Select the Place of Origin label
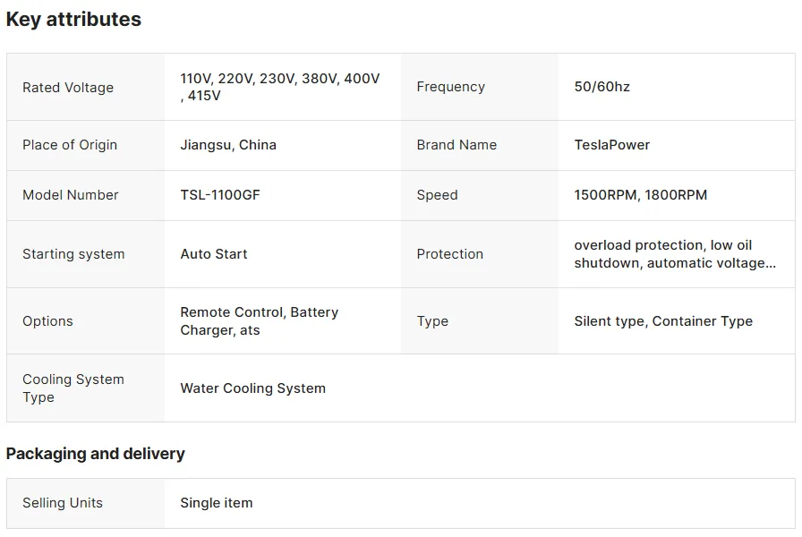The image size is (802, 537). click(70, 145)
